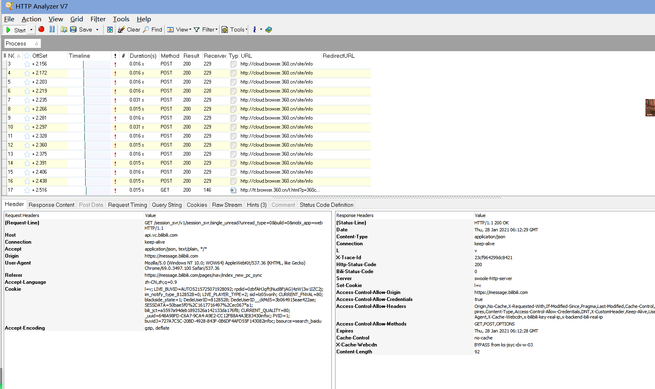Toggle the star on row 17
Screen dimensions: 655x389
(x=27, y=190)
